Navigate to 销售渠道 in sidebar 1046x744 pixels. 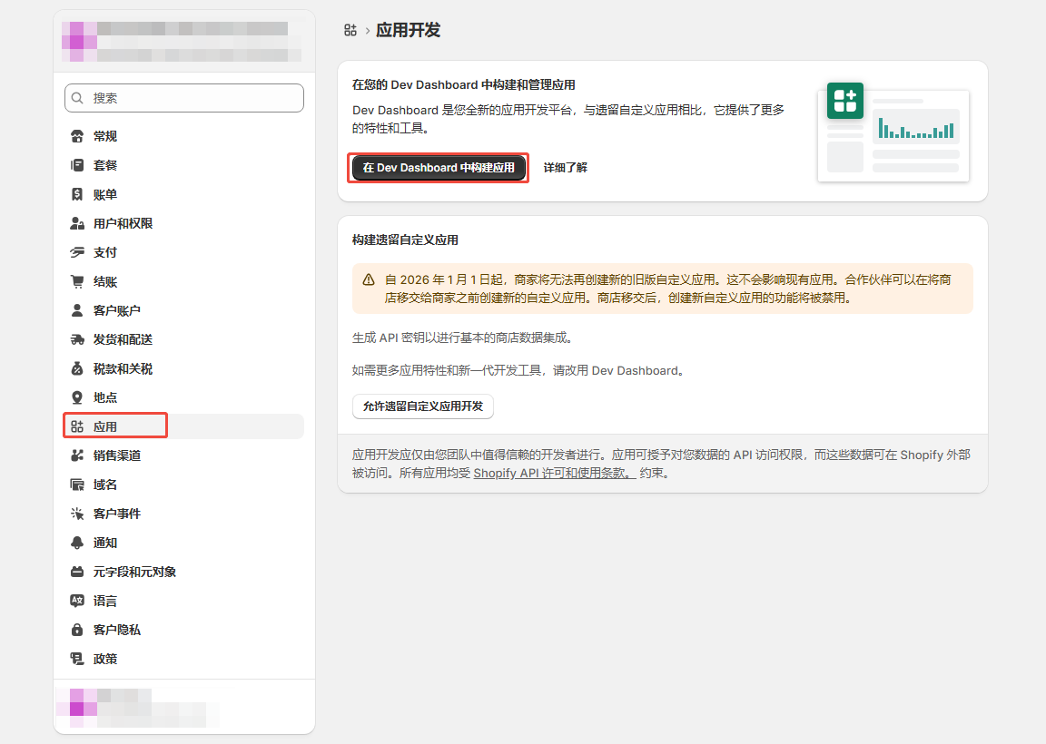pyautogui.click(x=116, y=455)
